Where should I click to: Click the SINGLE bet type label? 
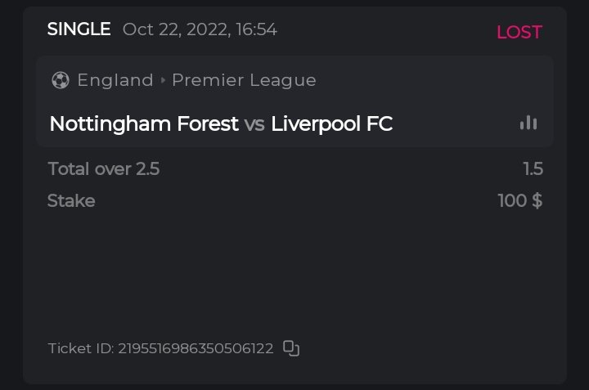[79, 29]
